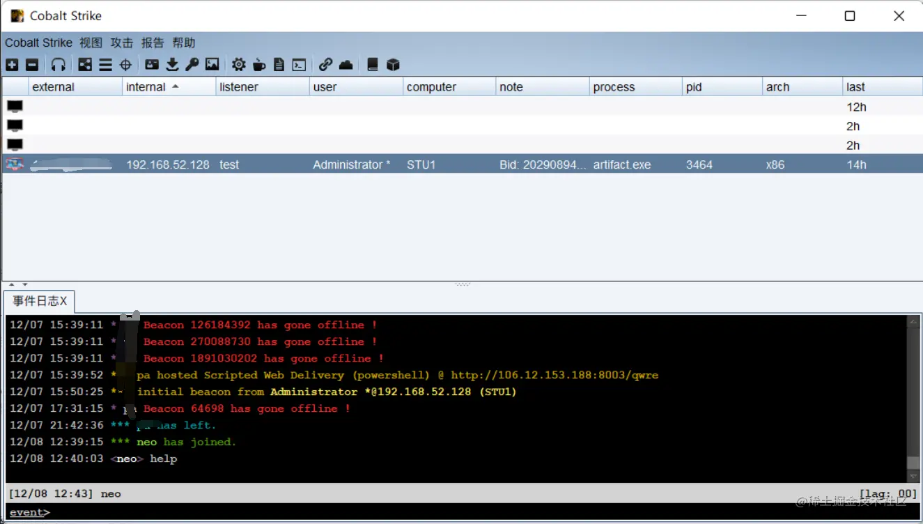The height and width of the screenshot is (524, 923).
Task: Click the cloud manage web server icon
Action: (x=346, y=65)
